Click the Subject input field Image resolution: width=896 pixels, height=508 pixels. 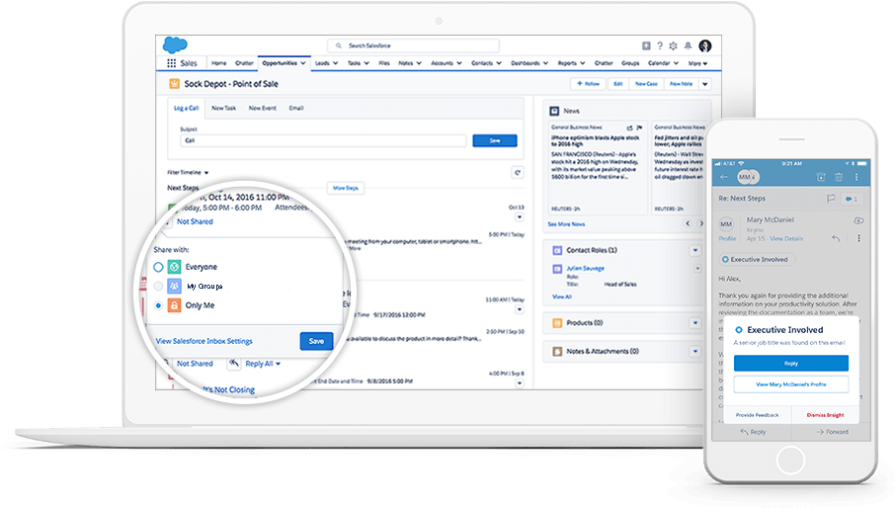click(x=323, y=140)
